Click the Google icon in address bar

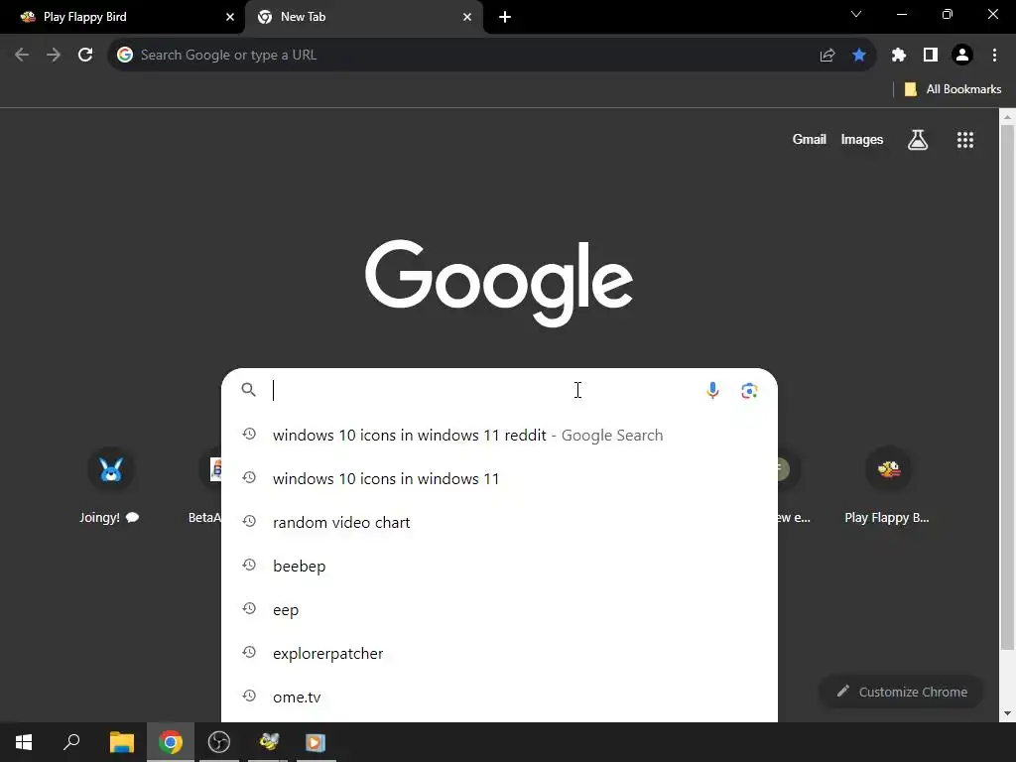[125, 56]
